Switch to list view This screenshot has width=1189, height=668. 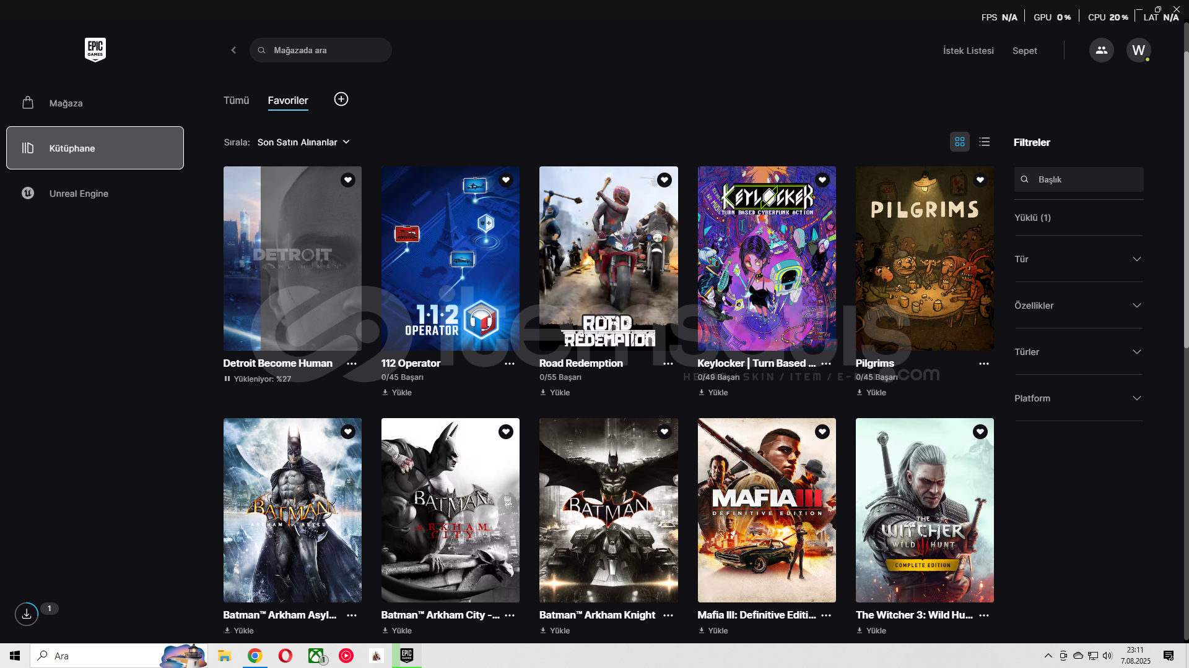(985, 142)
